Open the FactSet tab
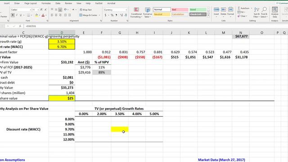The image size is (288, 162). (99, 3)
